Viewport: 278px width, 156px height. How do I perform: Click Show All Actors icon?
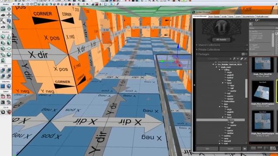pos(9,102)
